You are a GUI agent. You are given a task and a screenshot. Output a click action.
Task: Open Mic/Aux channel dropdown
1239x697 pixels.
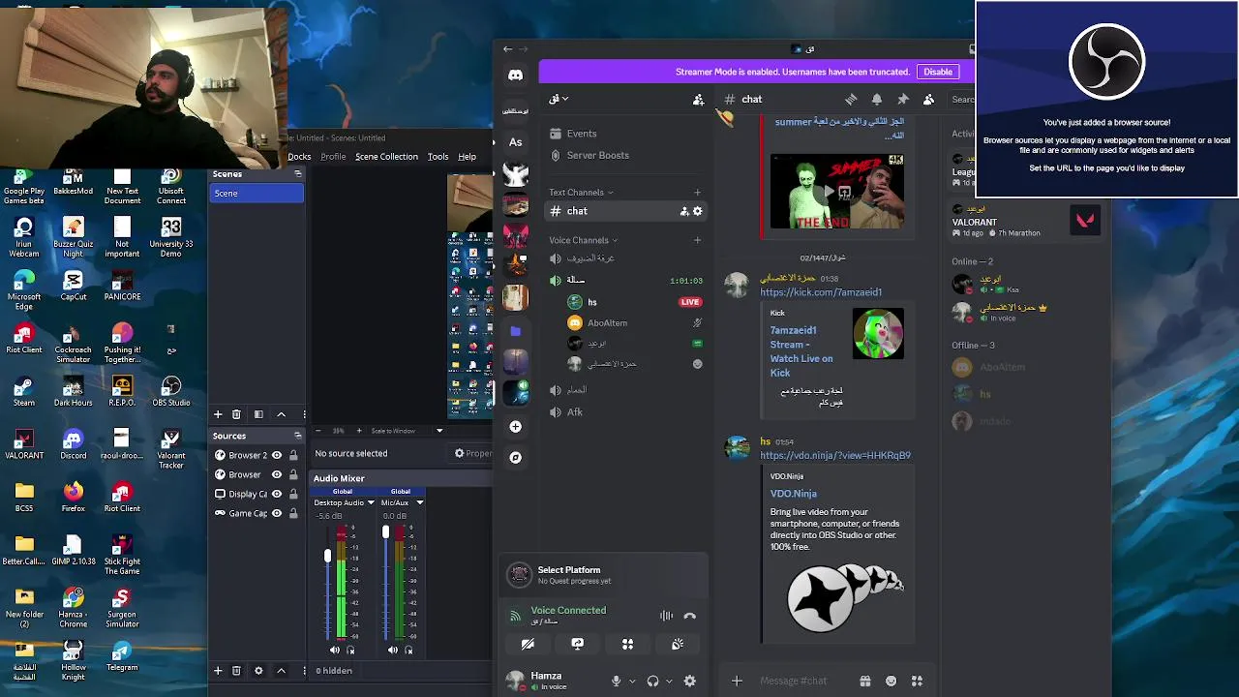tap(419, 503)
